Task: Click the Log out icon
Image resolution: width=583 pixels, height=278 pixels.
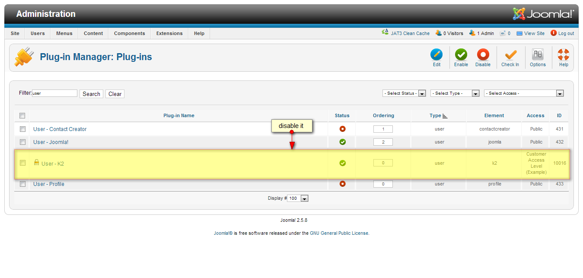Action: (562, 33)
